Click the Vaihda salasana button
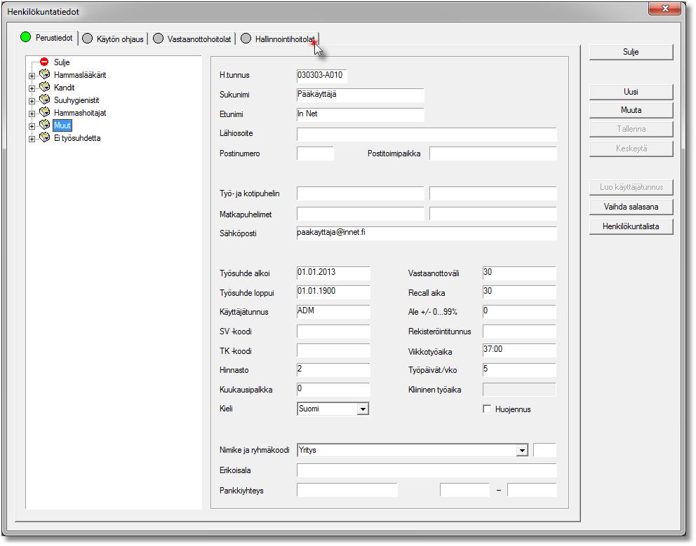 click(x=631, y=207)
